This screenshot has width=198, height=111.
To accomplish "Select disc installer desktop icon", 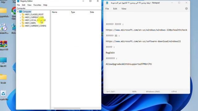I will click(x=3, y=29).
